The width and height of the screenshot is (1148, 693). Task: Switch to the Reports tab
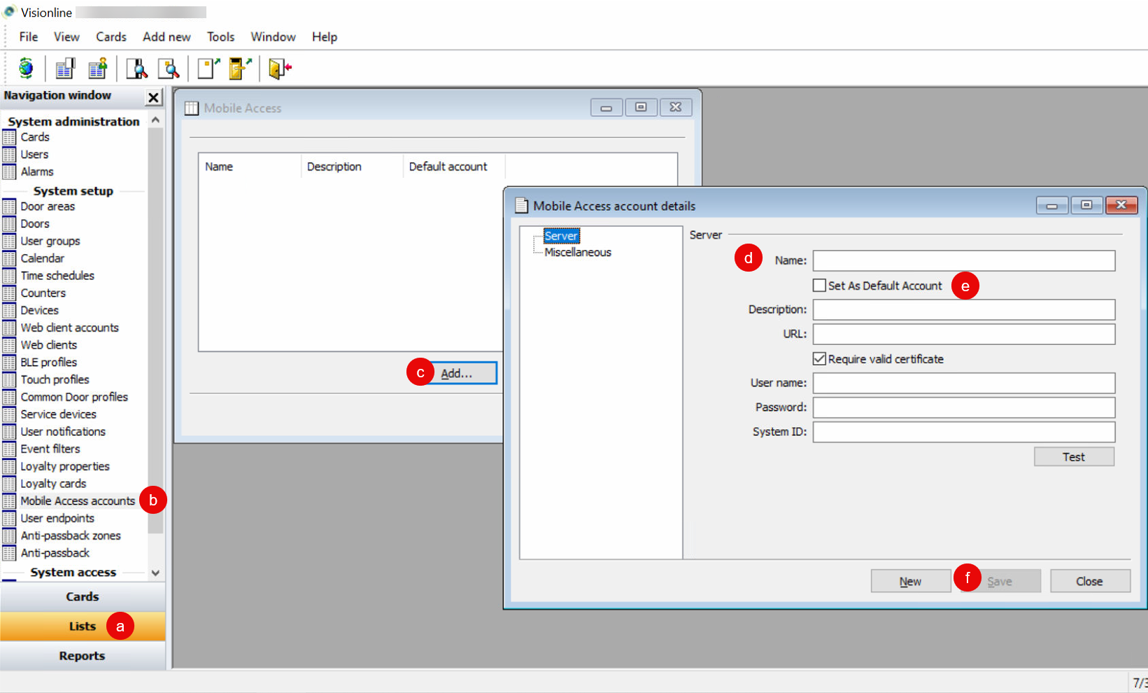click(82, 655)
